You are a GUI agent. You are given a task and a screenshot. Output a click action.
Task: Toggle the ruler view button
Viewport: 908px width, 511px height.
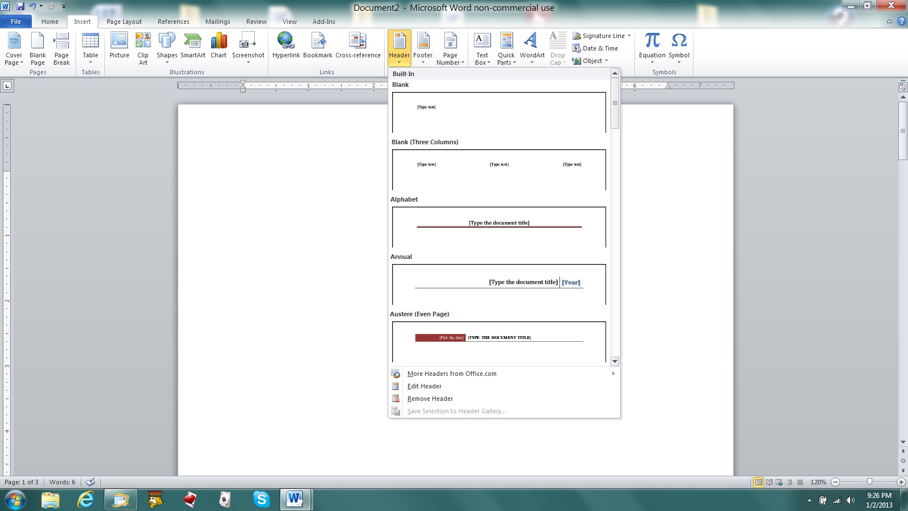pyautogui.click(x=903, y=87)
